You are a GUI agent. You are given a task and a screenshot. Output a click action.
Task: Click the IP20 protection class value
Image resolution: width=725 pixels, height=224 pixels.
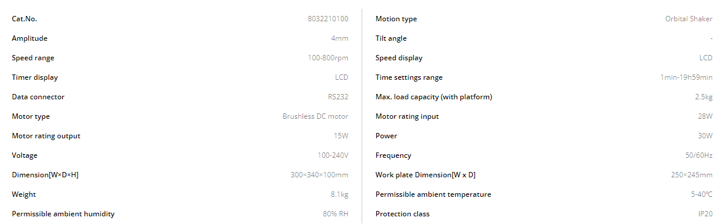(x=706, y=214)
